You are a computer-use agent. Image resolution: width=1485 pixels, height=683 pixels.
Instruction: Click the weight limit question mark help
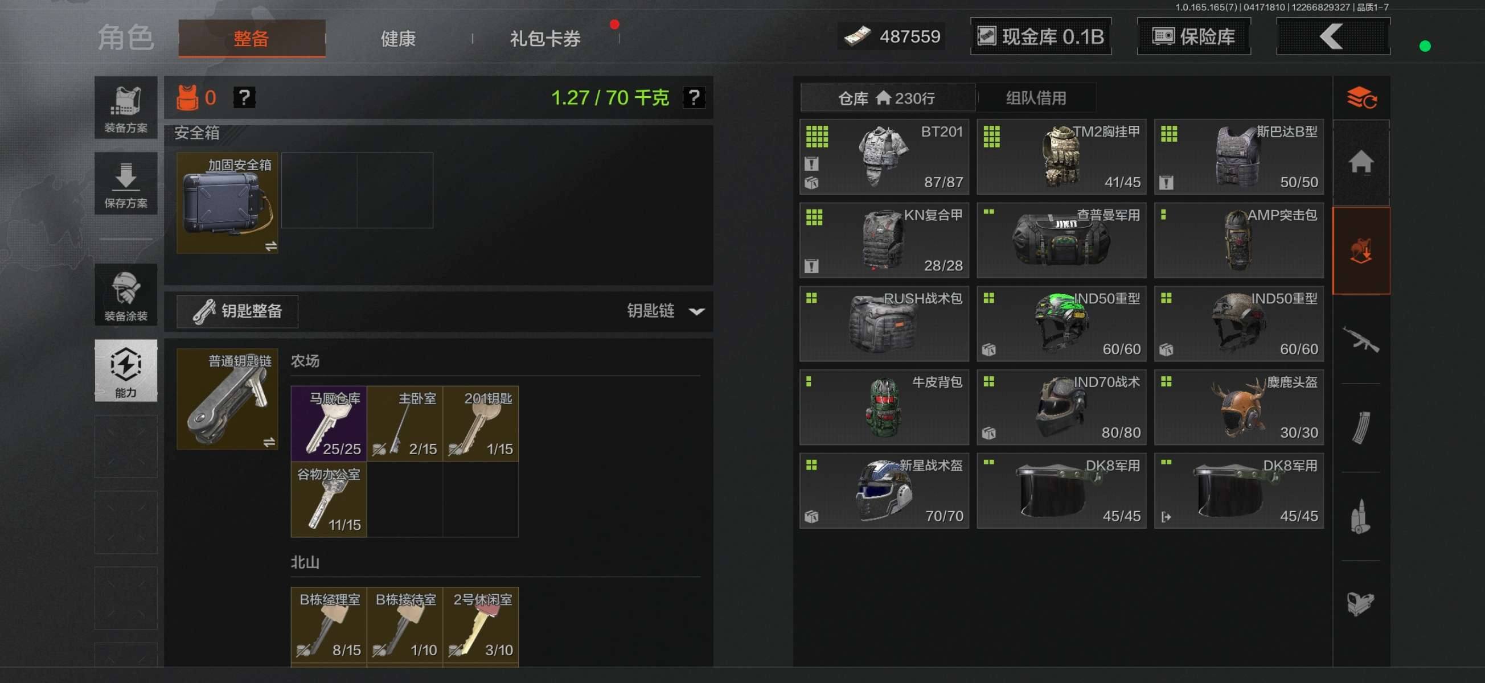click(x=694, y=97)
